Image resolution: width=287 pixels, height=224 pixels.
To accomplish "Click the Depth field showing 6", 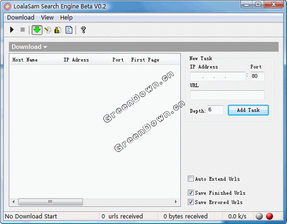I will (x=215, y=110).
